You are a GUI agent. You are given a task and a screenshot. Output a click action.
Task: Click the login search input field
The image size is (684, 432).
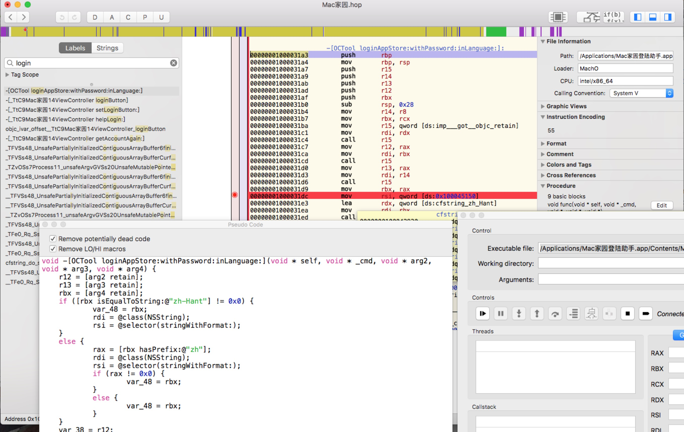point(92,63)
